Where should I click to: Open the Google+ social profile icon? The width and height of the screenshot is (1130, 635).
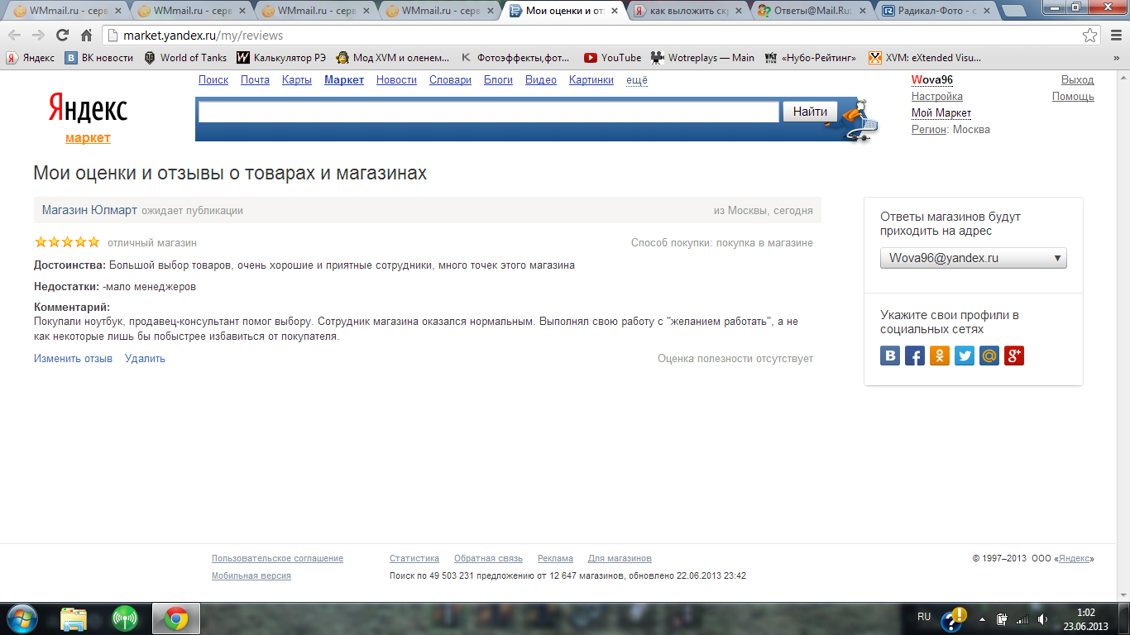[x=1014, y=356]
